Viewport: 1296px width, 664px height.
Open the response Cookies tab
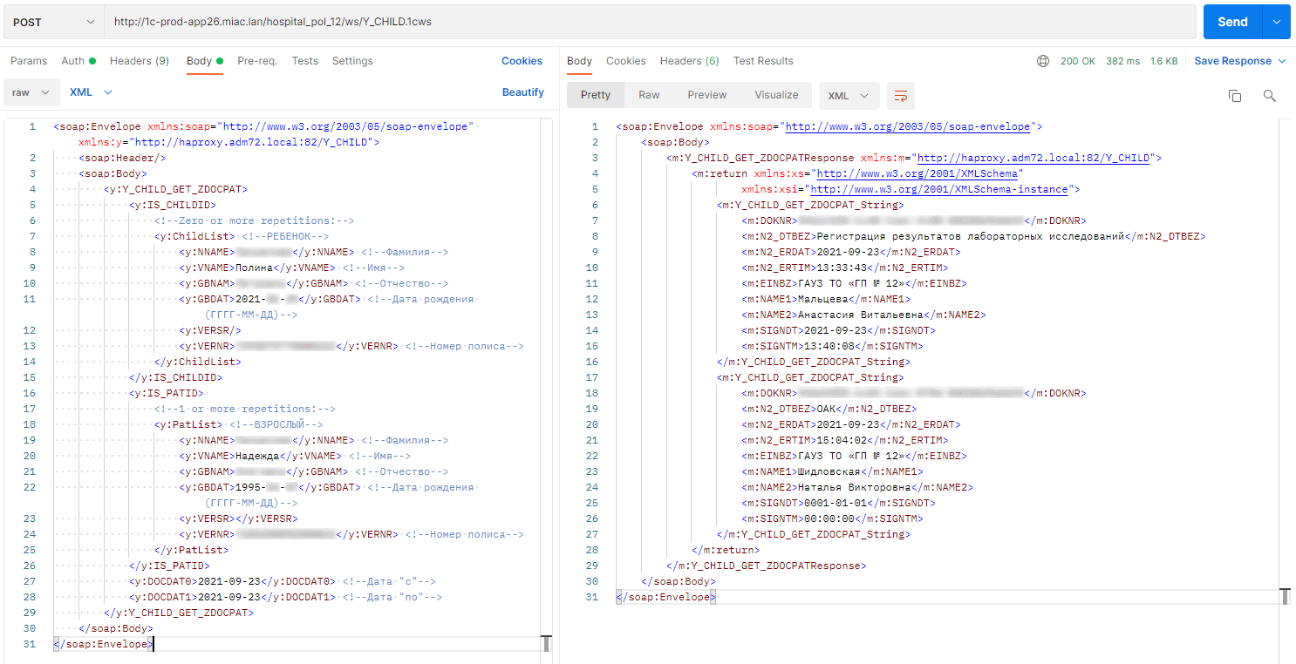click(626, 61)
